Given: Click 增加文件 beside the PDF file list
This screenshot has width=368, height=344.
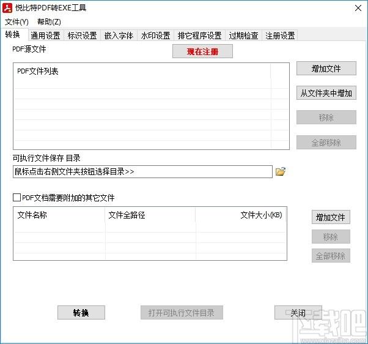Looking at the screenshot, I should [x=326, y=69].
